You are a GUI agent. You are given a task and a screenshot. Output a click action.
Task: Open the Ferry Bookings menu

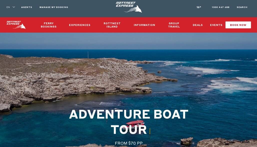(49, 25)
